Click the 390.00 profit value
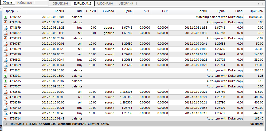 click(259, 65)
